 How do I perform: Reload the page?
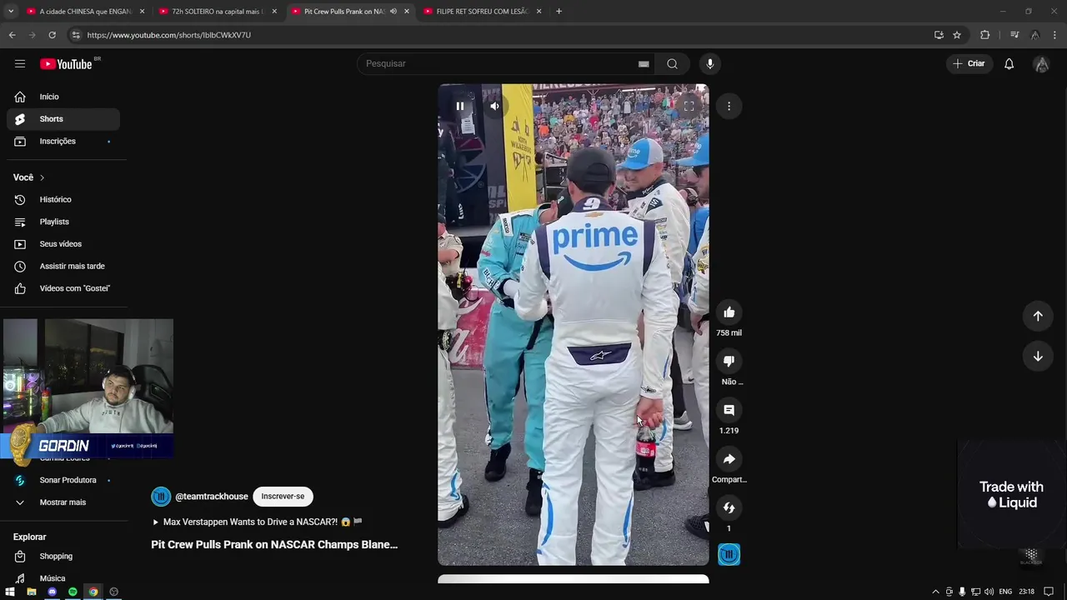(x=52, y=35)
